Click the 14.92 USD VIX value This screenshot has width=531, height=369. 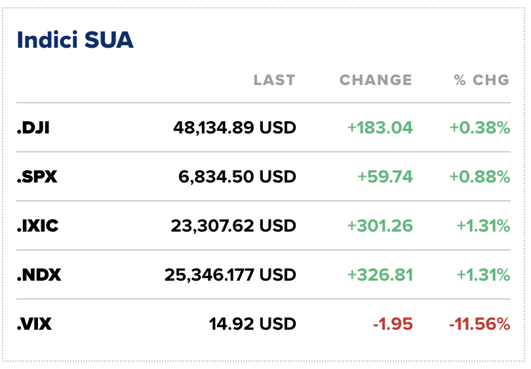coord(252,324)
